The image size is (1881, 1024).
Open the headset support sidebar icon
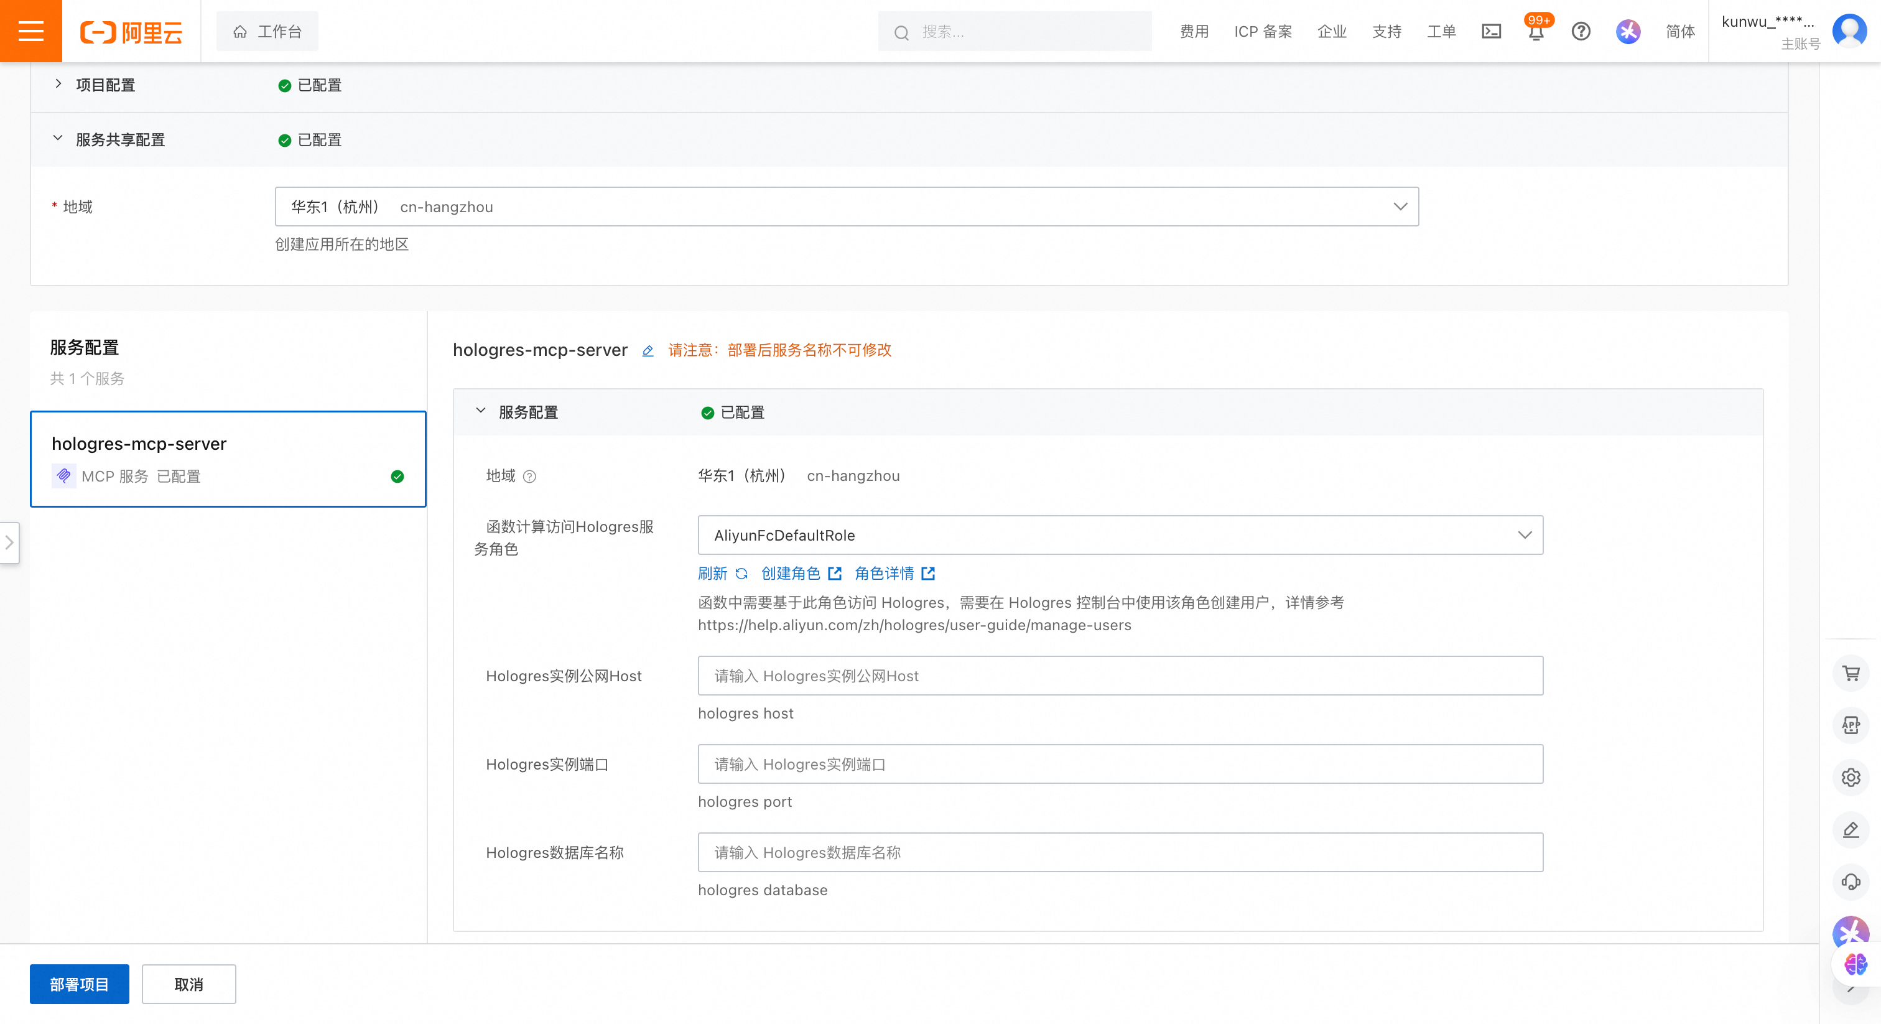tap(1851, 882)
